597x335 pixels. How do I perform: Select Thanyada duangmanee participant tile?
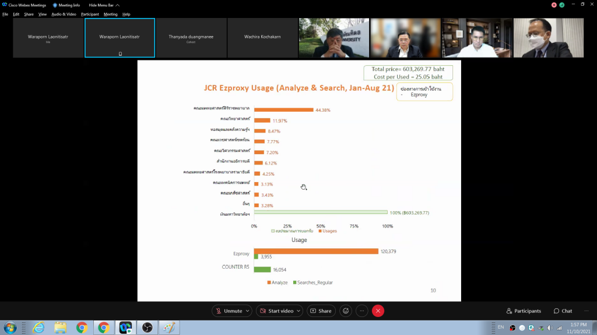tap(191, 38)
